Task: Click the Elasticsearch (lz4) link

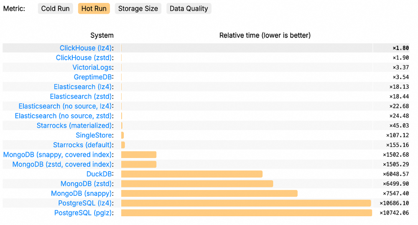Action: (x=83, y=87)
